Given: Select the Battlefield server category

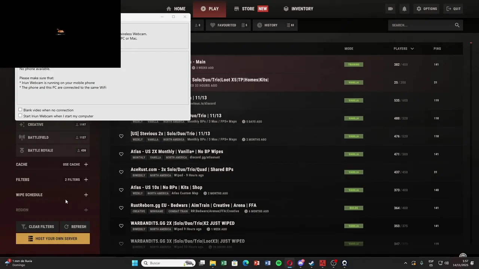Looking at the screenshot, I should 53,137.
